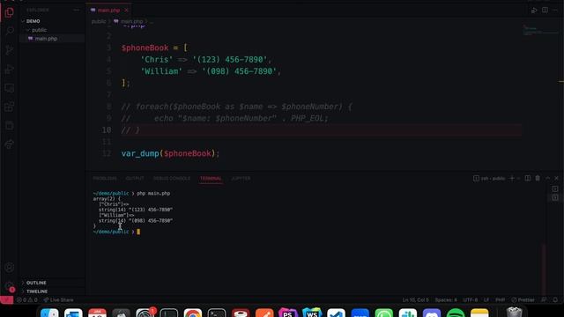Kill the terminal with trash icon
The image size is (564, 317).
point(538,178)
